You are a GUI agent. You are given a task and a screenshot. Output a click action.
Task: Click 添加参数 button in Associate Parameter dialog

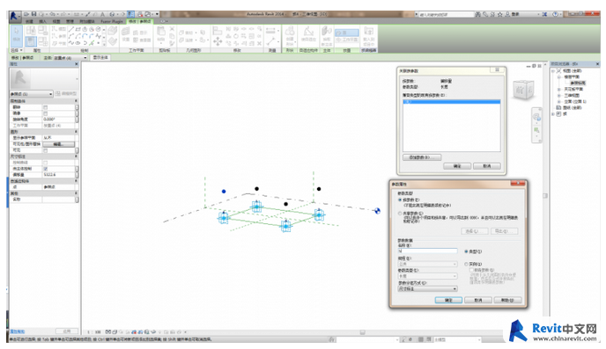click(422, 157)
